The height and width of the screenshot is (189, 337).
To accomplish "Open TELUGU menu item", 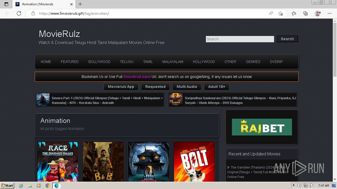I will point(127,62).
